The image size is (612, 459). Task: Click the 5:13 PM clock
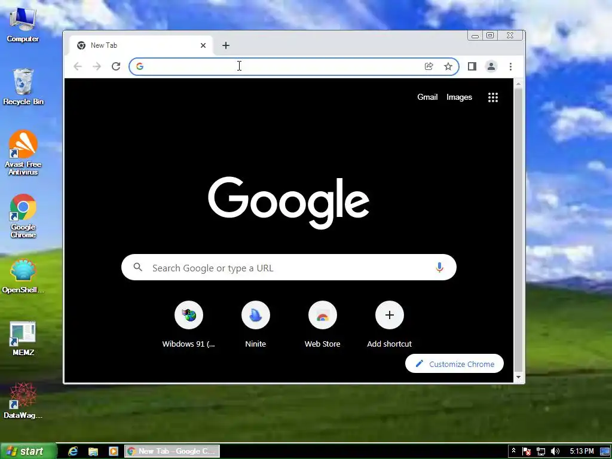[x=582, y=451]
